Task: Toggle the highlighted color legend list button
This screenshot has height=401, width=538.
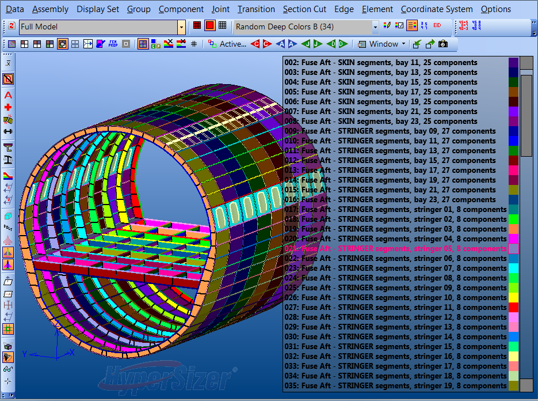Action: point(411,26)
